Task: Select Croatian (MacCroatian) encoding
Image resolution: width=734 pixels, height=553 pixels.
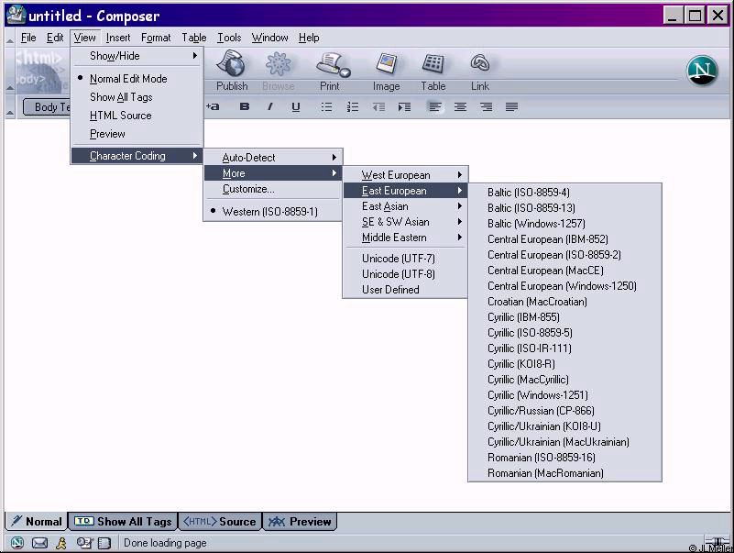Action: pyautogui.click(x=565, y=302)
